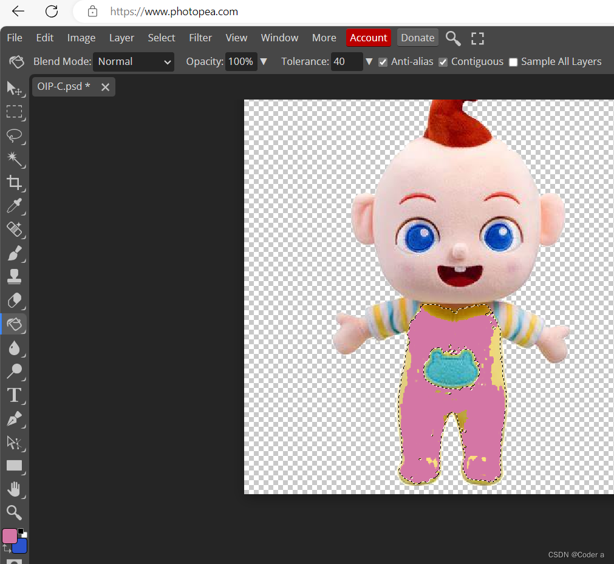Reload the browser page
The image size is (614, 564).
click(52, 12)
